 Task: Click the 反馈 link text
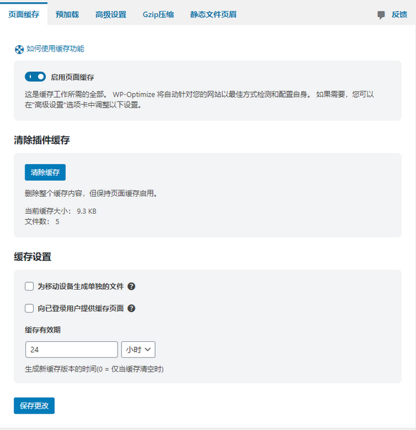click(x=399, y=15)
